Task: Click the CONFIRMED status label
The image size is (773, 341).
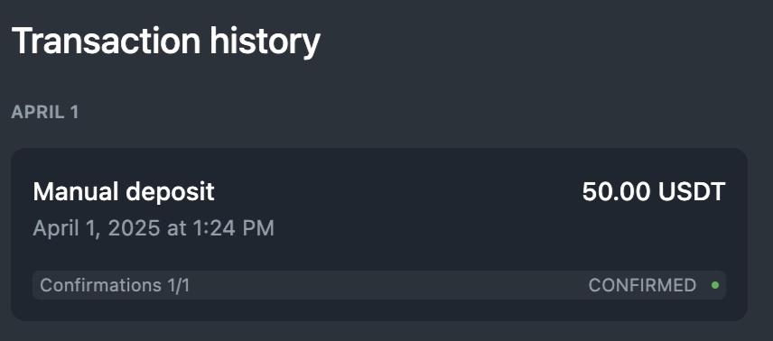Action: click(x=642, y=285)
